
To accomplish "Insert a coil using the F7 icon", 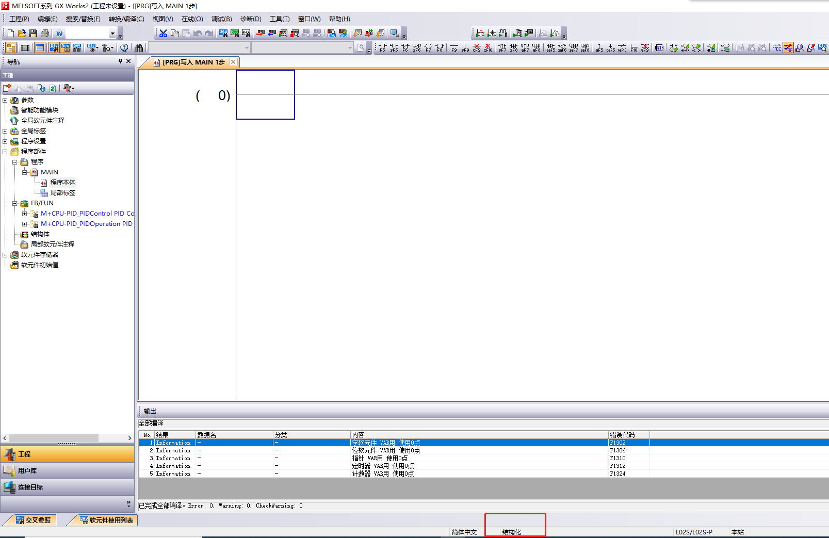I will 428,48.
